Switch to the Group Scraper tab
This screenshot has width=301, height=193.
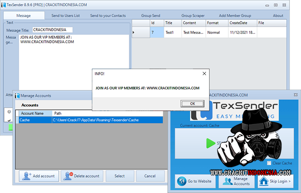point(193,15)
